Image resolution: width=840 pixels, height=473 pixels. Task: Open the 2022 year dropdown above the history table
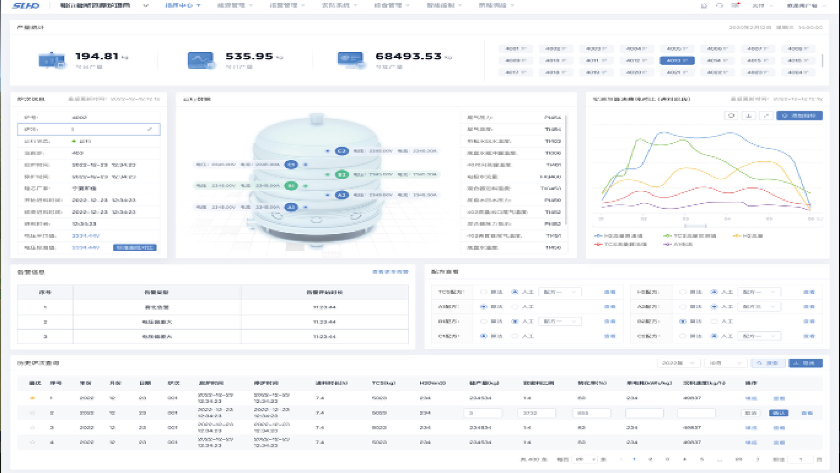[x=678, y=363]
